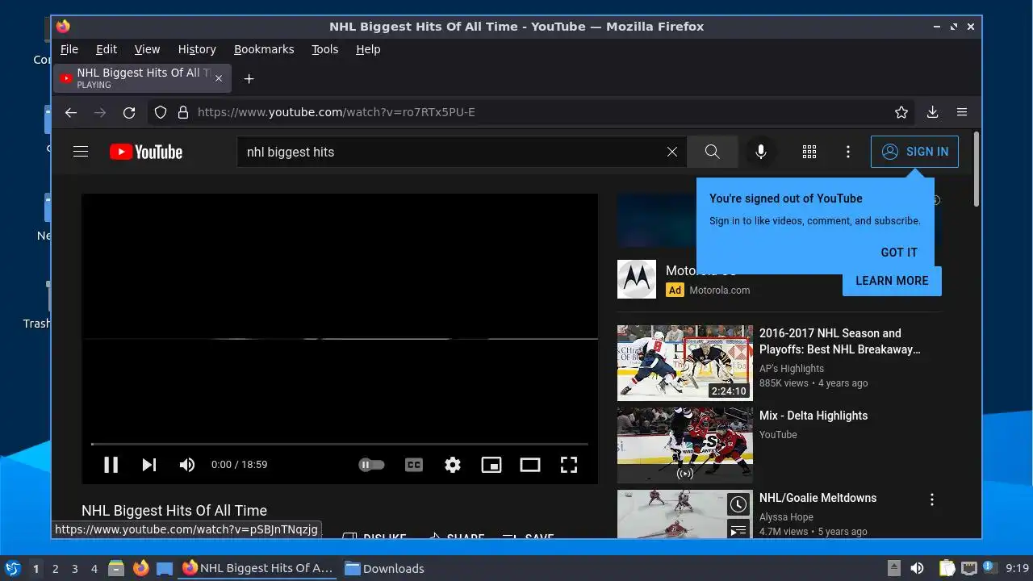Skip to the next video
The height and width of the screenshot is (581, 1033).
click(x=149, y=465)
